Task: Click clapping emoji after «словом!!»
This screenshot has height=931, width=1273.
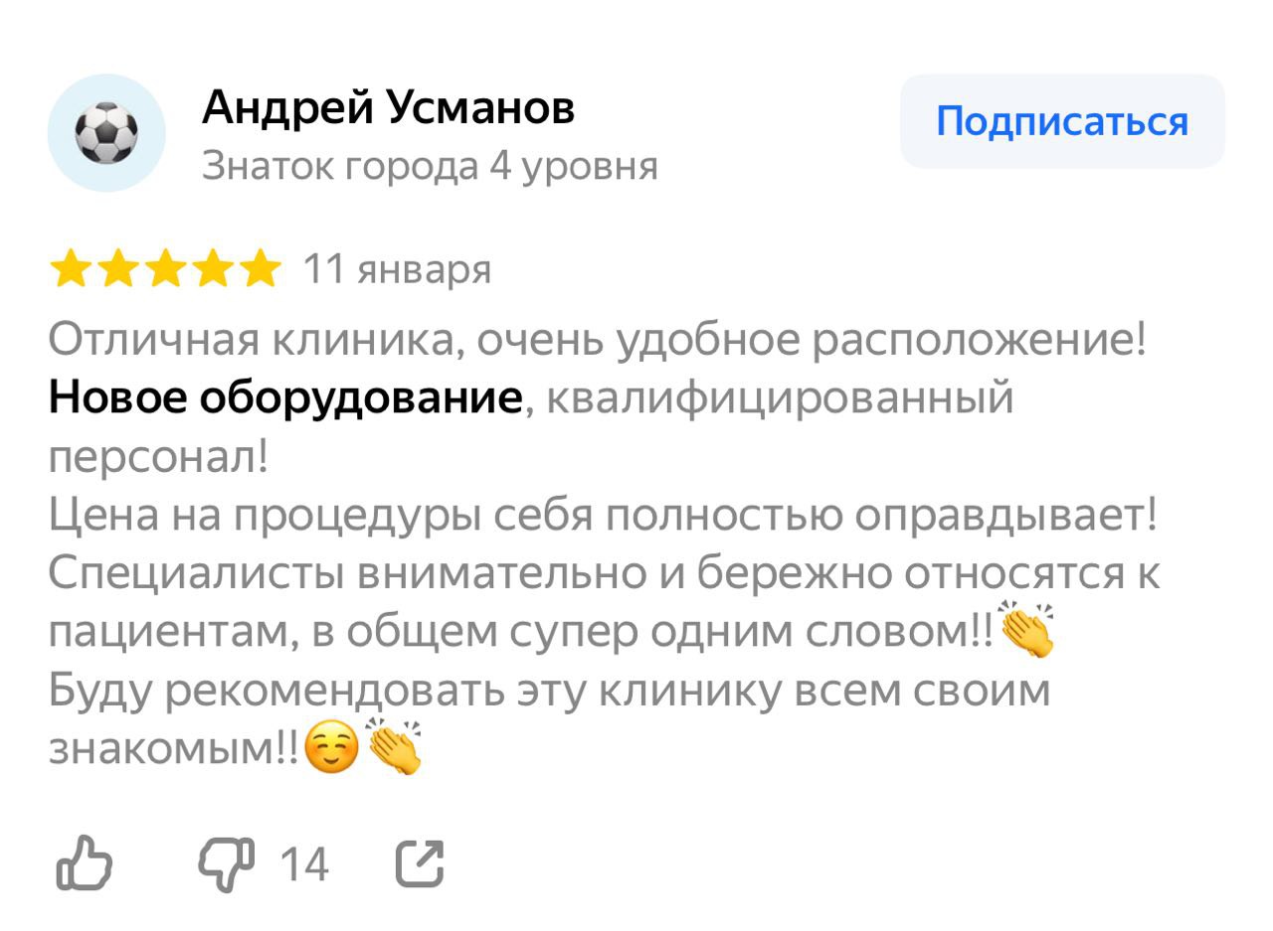Action: tap(1026, 630)
